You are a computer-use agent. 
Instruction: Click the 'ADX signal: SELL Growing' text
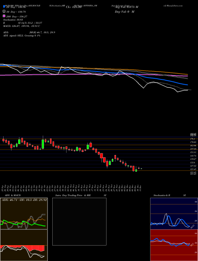coord(22,36)
